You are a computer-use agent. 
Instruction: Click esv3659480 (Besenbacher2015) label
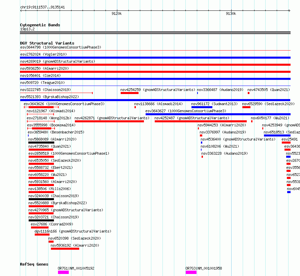[x=56, y=132]
